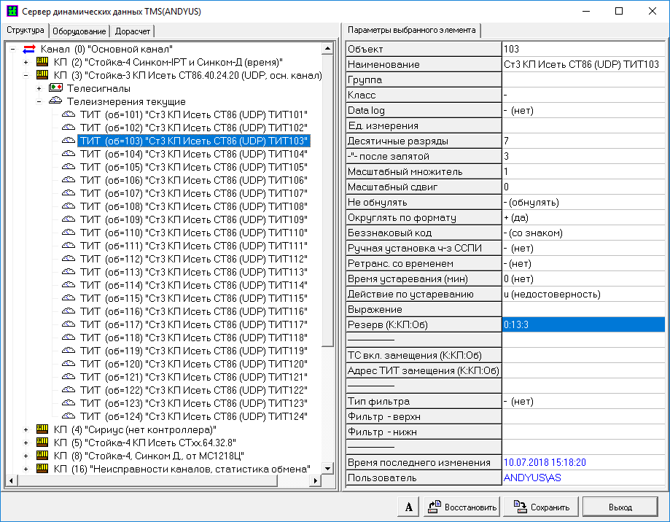Select tree item ТИТ об=115

pos(193,298)
